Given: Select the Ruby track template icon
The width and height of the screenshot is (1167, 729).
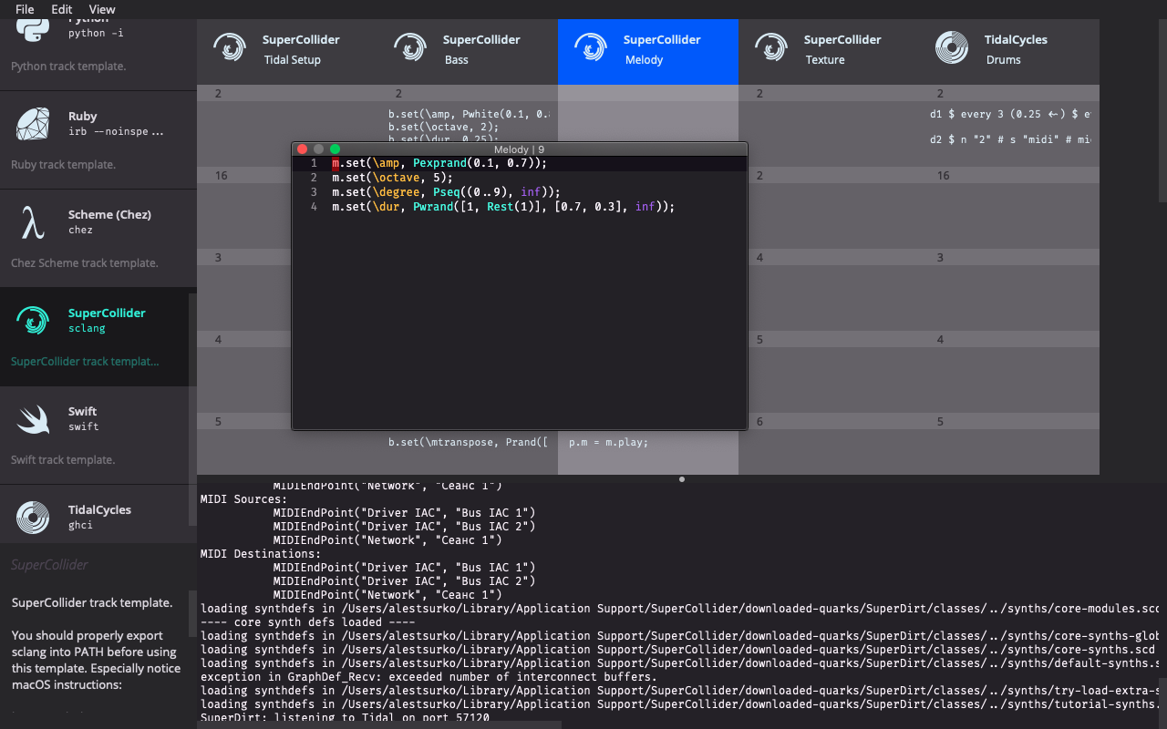Looking at the screenshot, I should click(x=30, y=123).
